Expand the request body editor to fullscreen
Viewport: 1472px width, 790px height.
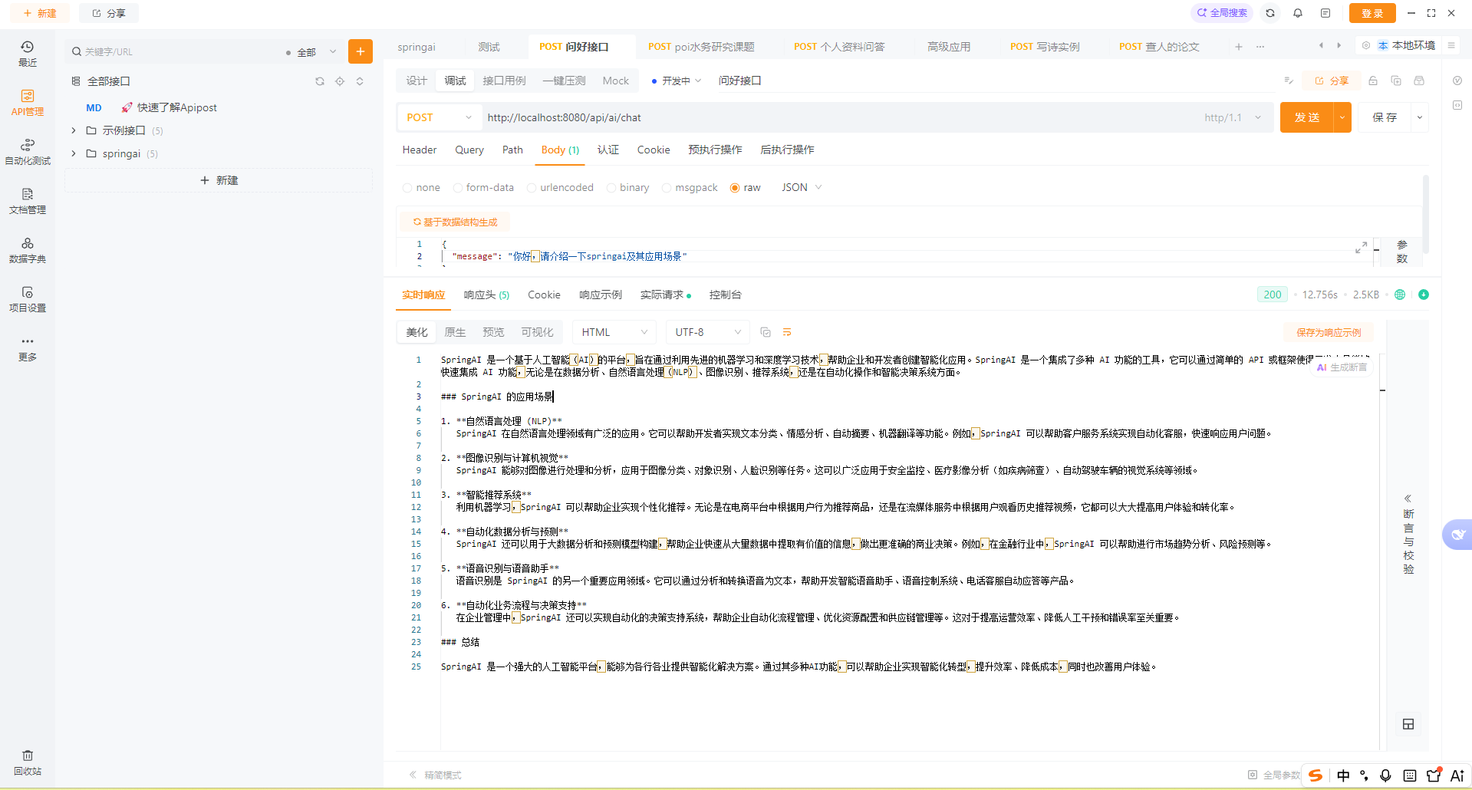click(1361, 248)
